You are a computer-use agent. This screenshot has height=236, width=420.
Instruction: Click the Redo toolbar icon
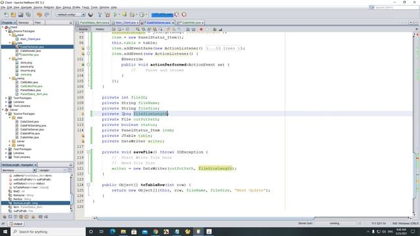coord(47,14)
